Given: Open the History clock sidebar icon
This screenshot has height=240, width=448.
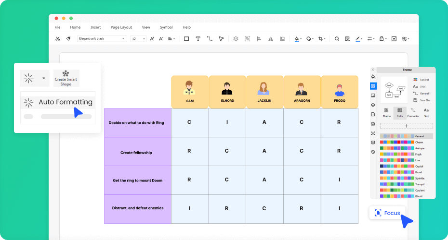Looking at the screenshot, I should 373,152.
